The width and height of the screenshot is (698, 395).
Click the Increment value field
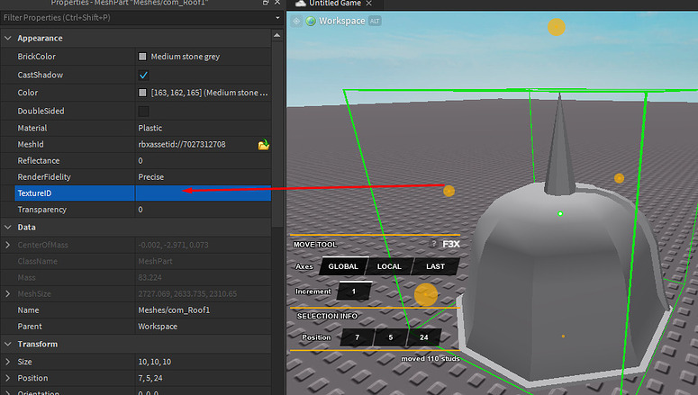click(354, 292)
